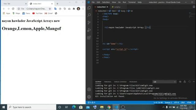Image resolution: width=196 pixels, height=110 pixels.
Task: Open Microsoft Edge from the taskbar
Action: (x=74, y=107)
